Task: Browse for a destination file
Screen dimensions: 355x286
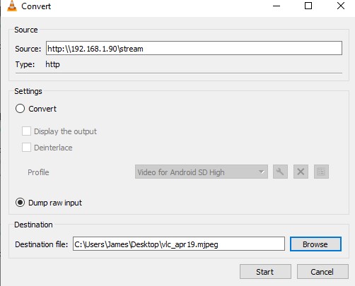Action: click(x=315, y=244)
